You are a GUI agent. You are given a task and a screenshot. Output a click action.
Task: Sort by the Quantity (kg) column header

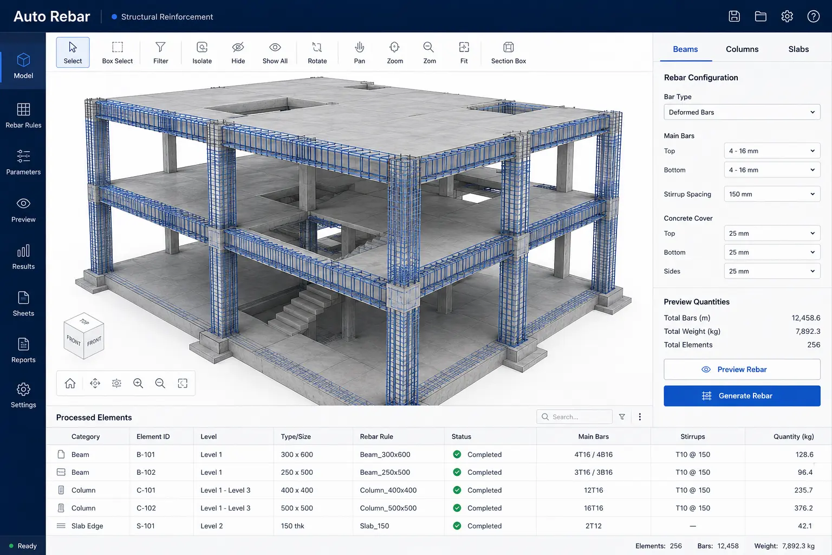coord(794,436)
